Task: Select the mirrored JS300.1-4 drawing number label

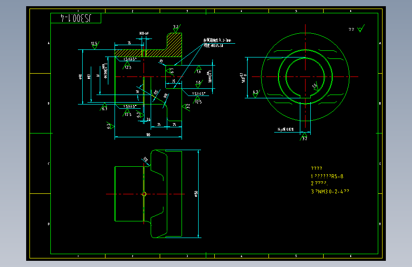Action: (x=76, y=18)
